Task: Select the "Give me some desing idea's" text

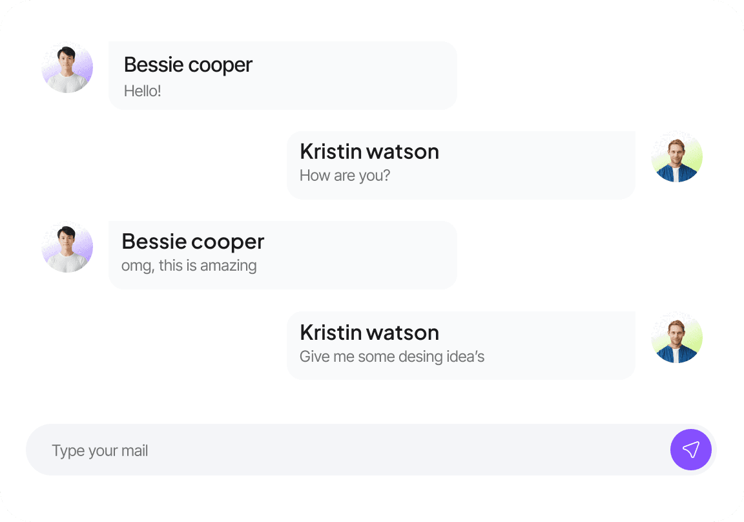Action: [391, 357]
